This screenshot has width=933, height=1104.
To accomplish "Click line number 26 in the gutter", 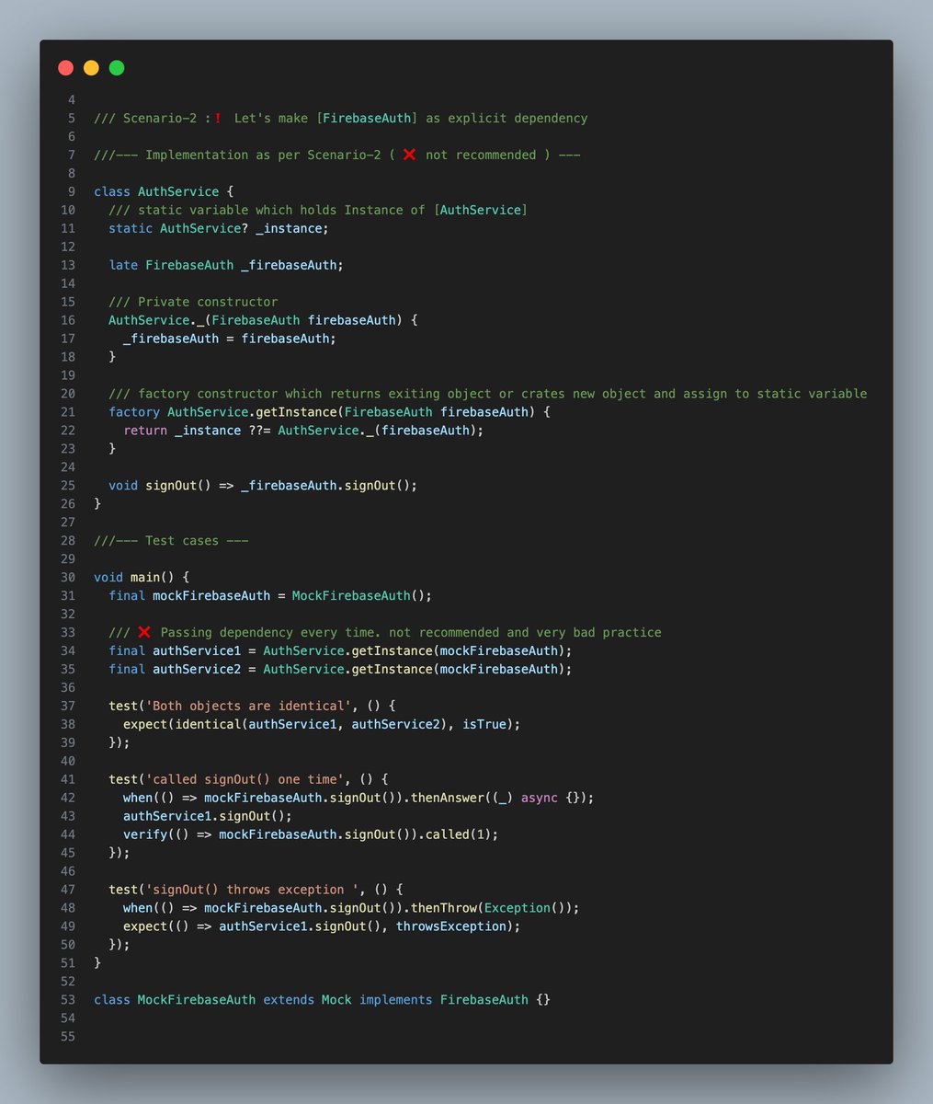I will 68,503.
